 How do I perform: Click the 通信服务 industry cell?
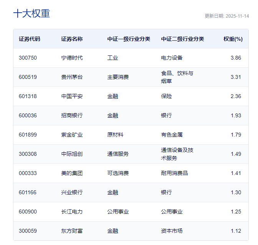[118, 154]
